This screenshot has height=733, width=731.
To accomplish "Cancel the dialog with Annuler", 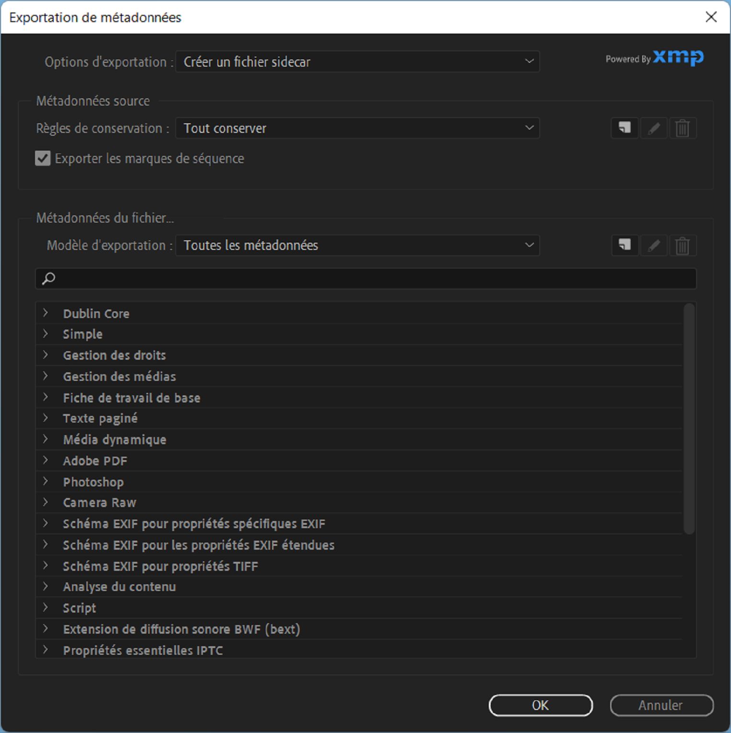I will (x=661, y=706).
